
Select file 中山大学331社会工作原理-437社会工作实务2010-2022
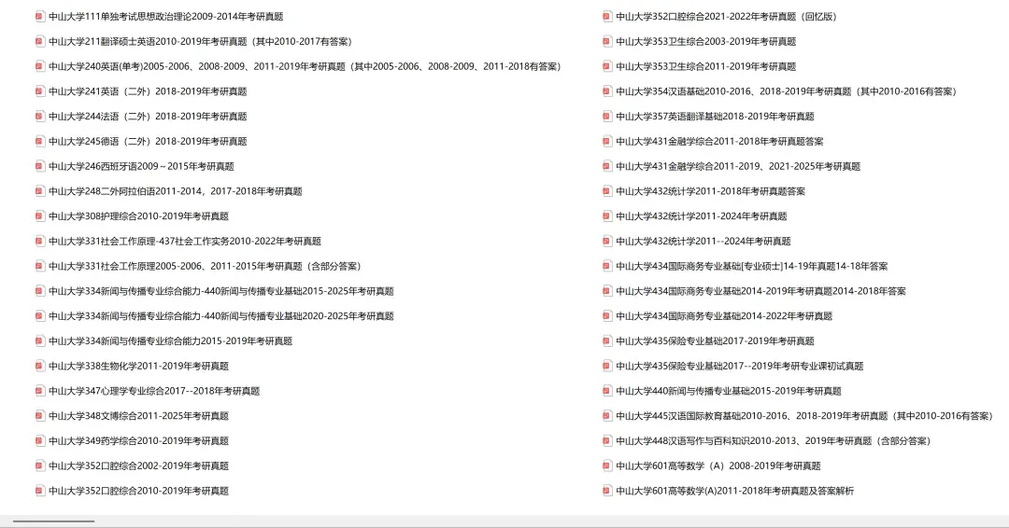[185, 242]
